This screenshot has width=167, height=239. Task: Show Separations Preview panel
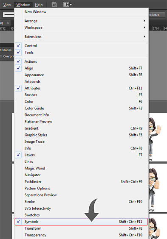pyautogui.click(x=82, y=195)
